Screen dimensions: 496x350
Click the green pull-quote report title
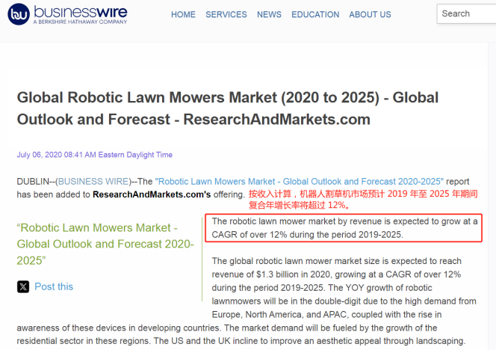pos(105,244)
